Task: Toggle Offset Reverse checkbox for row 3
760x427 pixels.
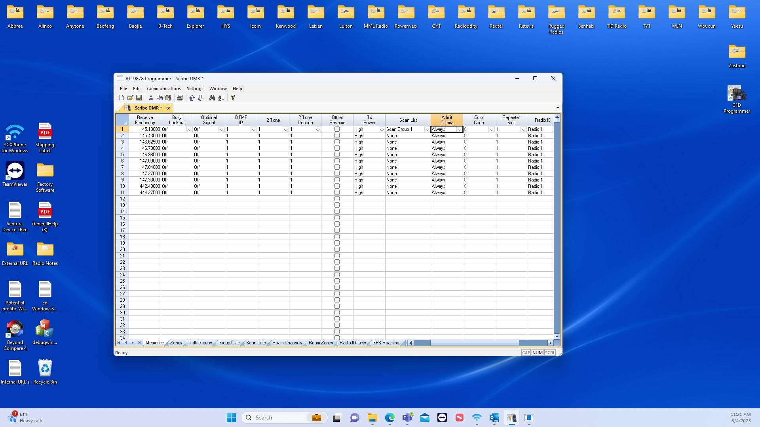Action: pos(337,142)
